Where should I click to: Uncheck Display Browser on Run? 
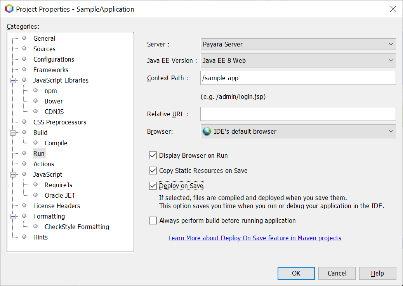pos(153,155)
